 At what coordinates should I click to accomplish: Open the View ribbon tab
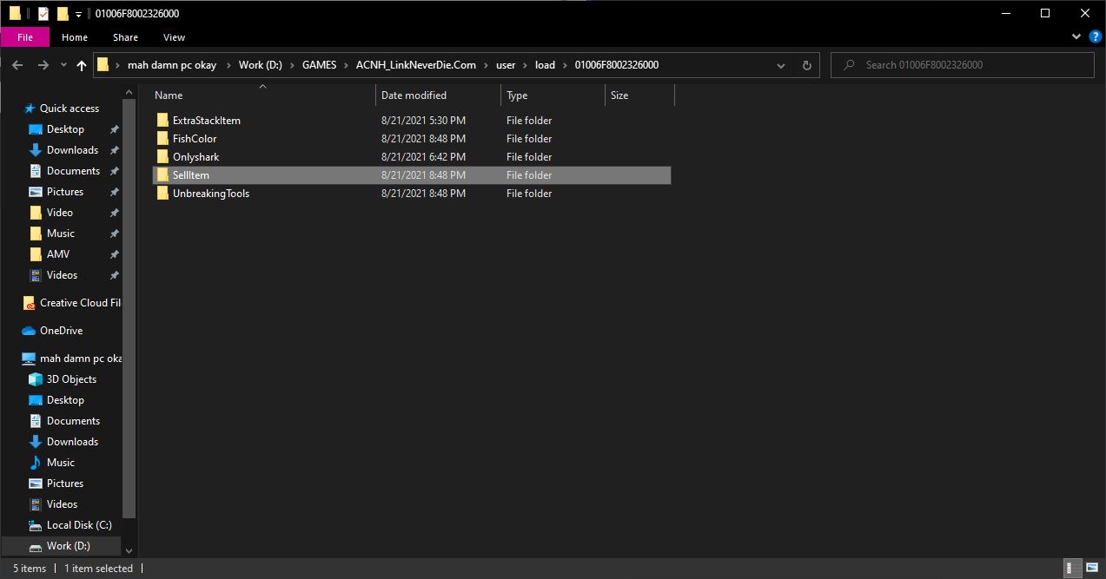tap(174, 37)
